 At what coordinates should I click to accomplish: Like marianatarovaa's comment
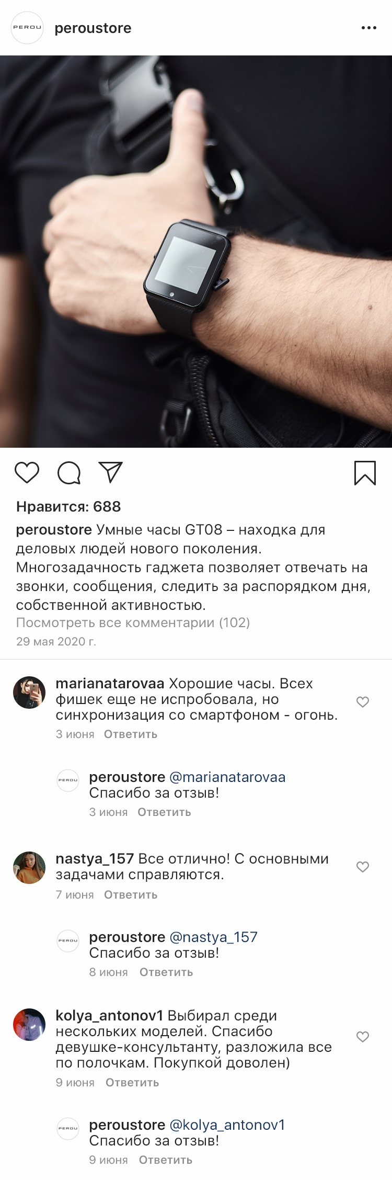[x=363, y=702]
